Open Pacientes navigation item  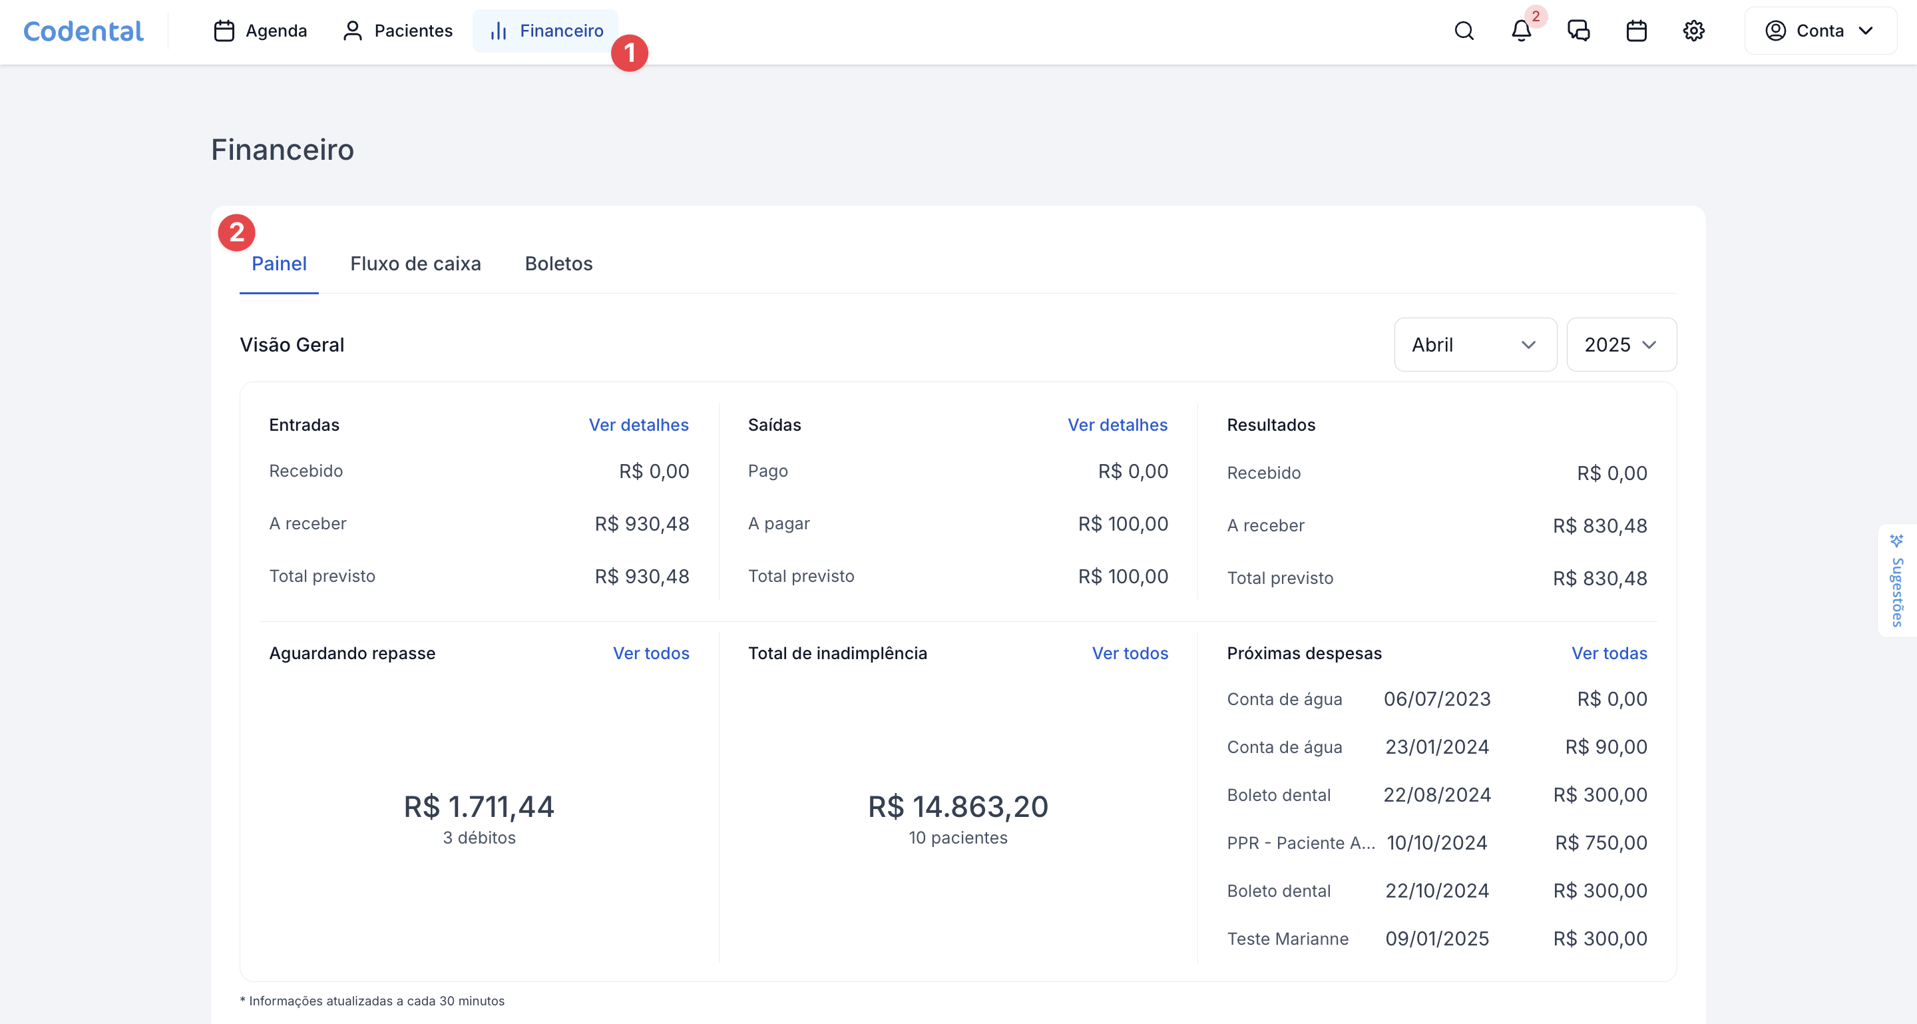click(397, 31)
